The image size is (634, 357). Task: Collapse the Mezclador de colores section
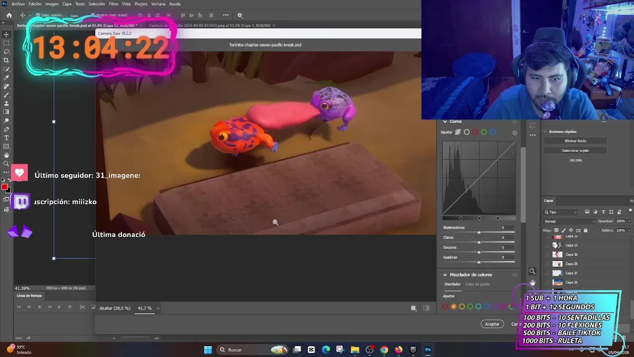click(445, 275)
